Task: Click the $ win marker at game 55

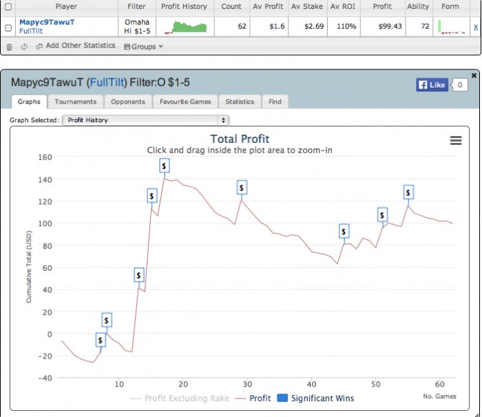Action: pyautogui.click(x=408, y=192)
